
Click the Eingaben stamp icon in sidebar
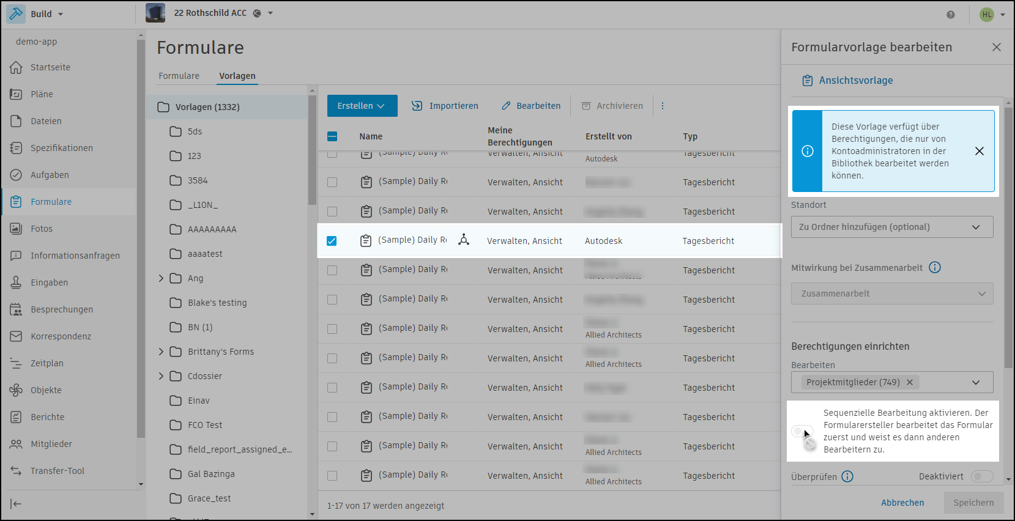pos(16,283)
